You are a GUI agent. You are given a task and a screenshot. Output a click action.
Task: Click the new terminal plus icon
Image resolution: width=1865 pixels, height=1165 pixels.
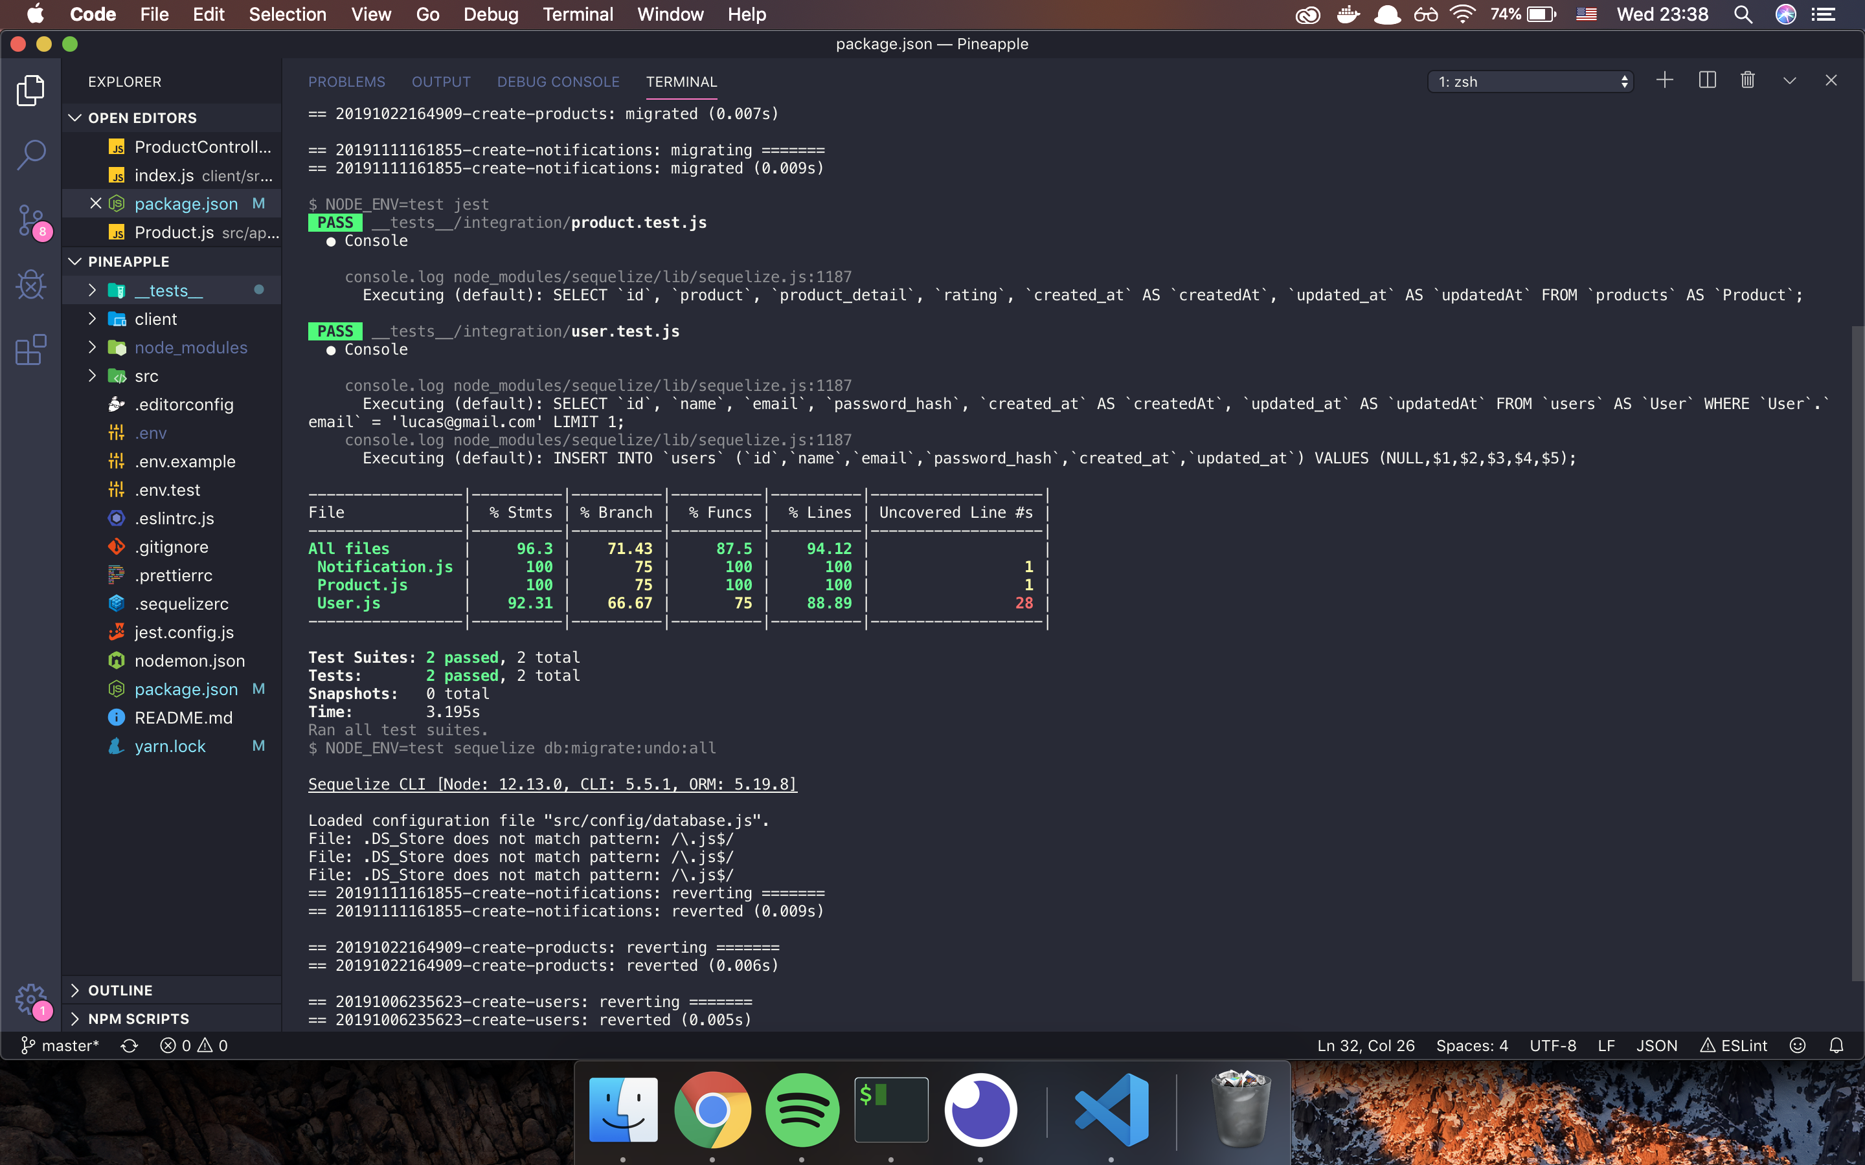(1665, 80)
